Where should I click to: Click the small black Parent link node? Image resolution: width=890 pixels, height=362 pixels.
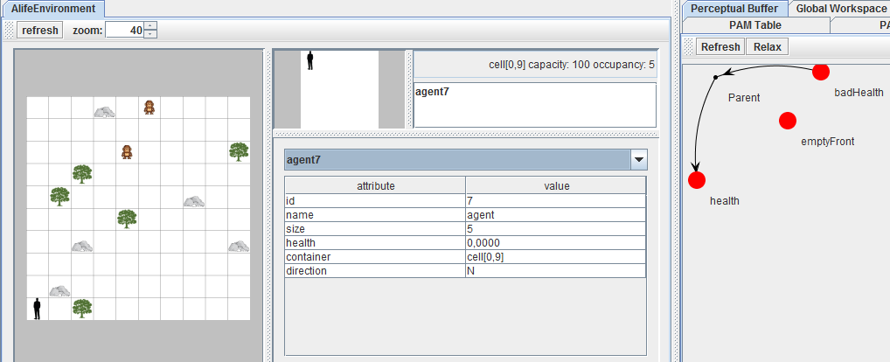click(715, 78)
